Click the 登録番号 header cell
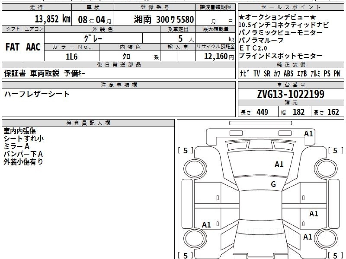The width and height of the screenshot is (346, 259). point(155,7)
